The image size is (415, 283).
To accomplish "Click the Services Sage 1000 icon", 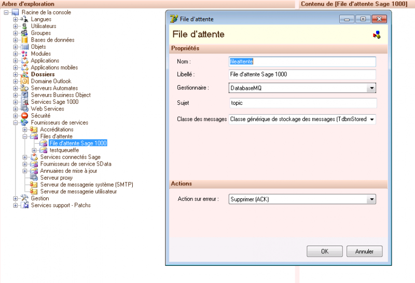I will pyautogui.click(x=24, y=102).
